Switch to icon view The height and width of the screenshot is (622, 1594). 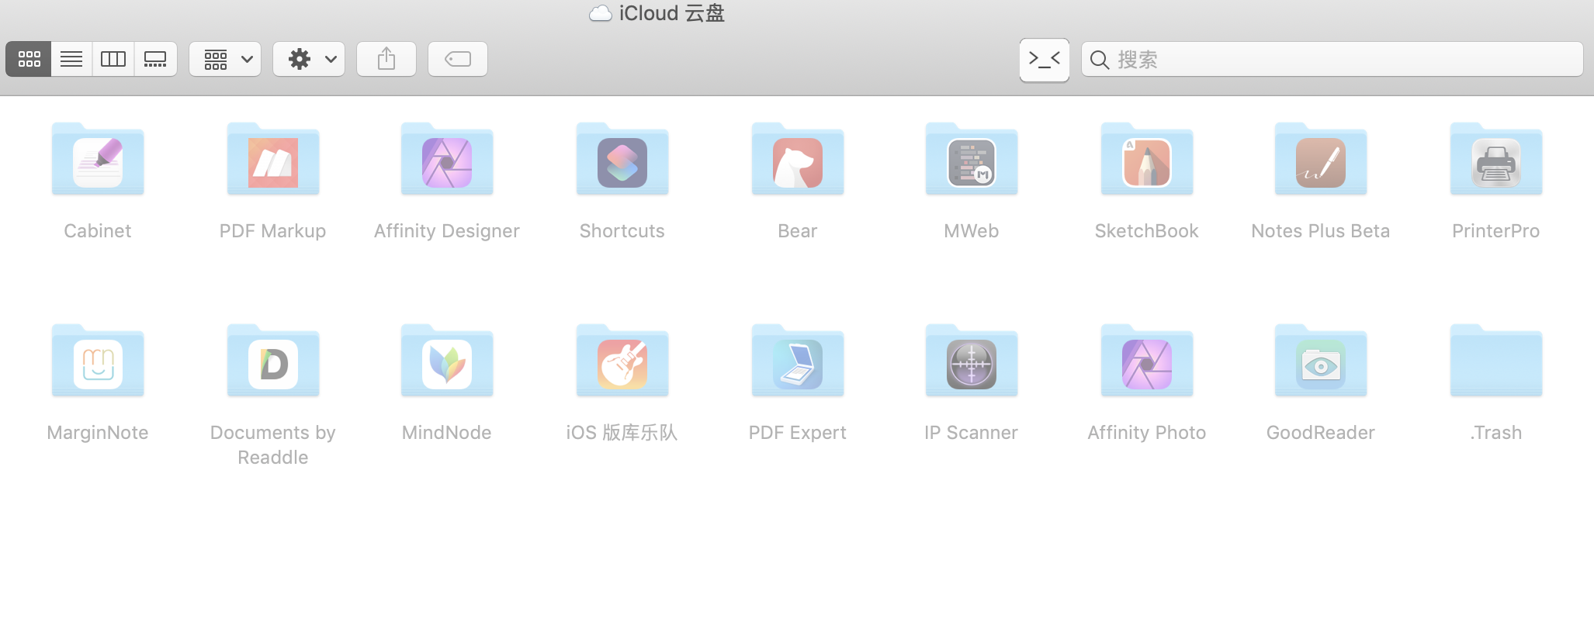[29, 59]
